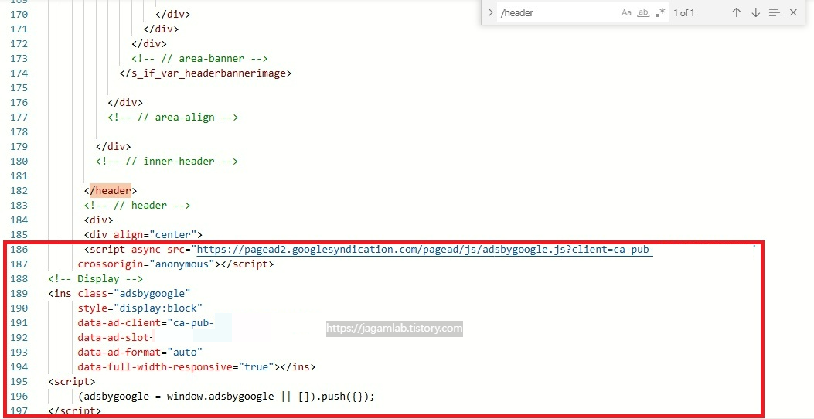Open the googlesyndication adsbygoogle.js URL link
The image size is (814, 419).
[x=424, y=250]
